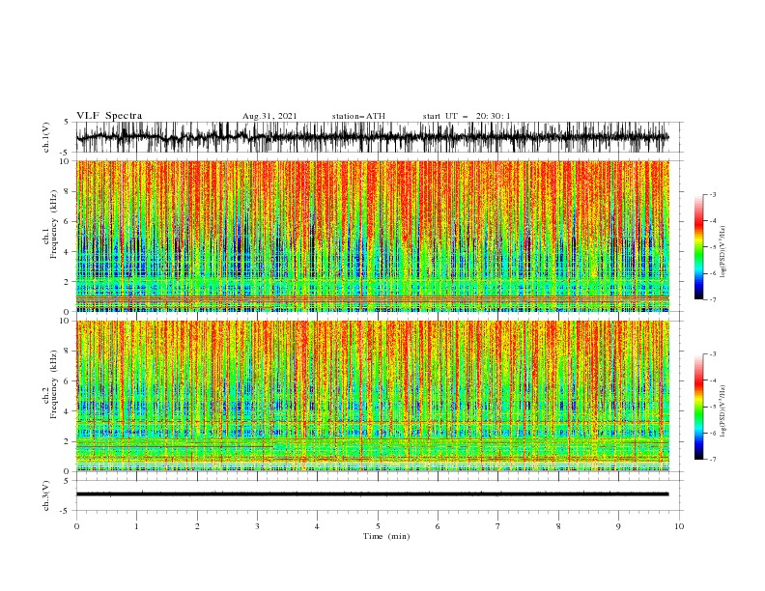Image resolution: width=765 pixels, height=591 pixels.
Task: Click the time axis tick label '8'
Action: click(x=558, y=526)
